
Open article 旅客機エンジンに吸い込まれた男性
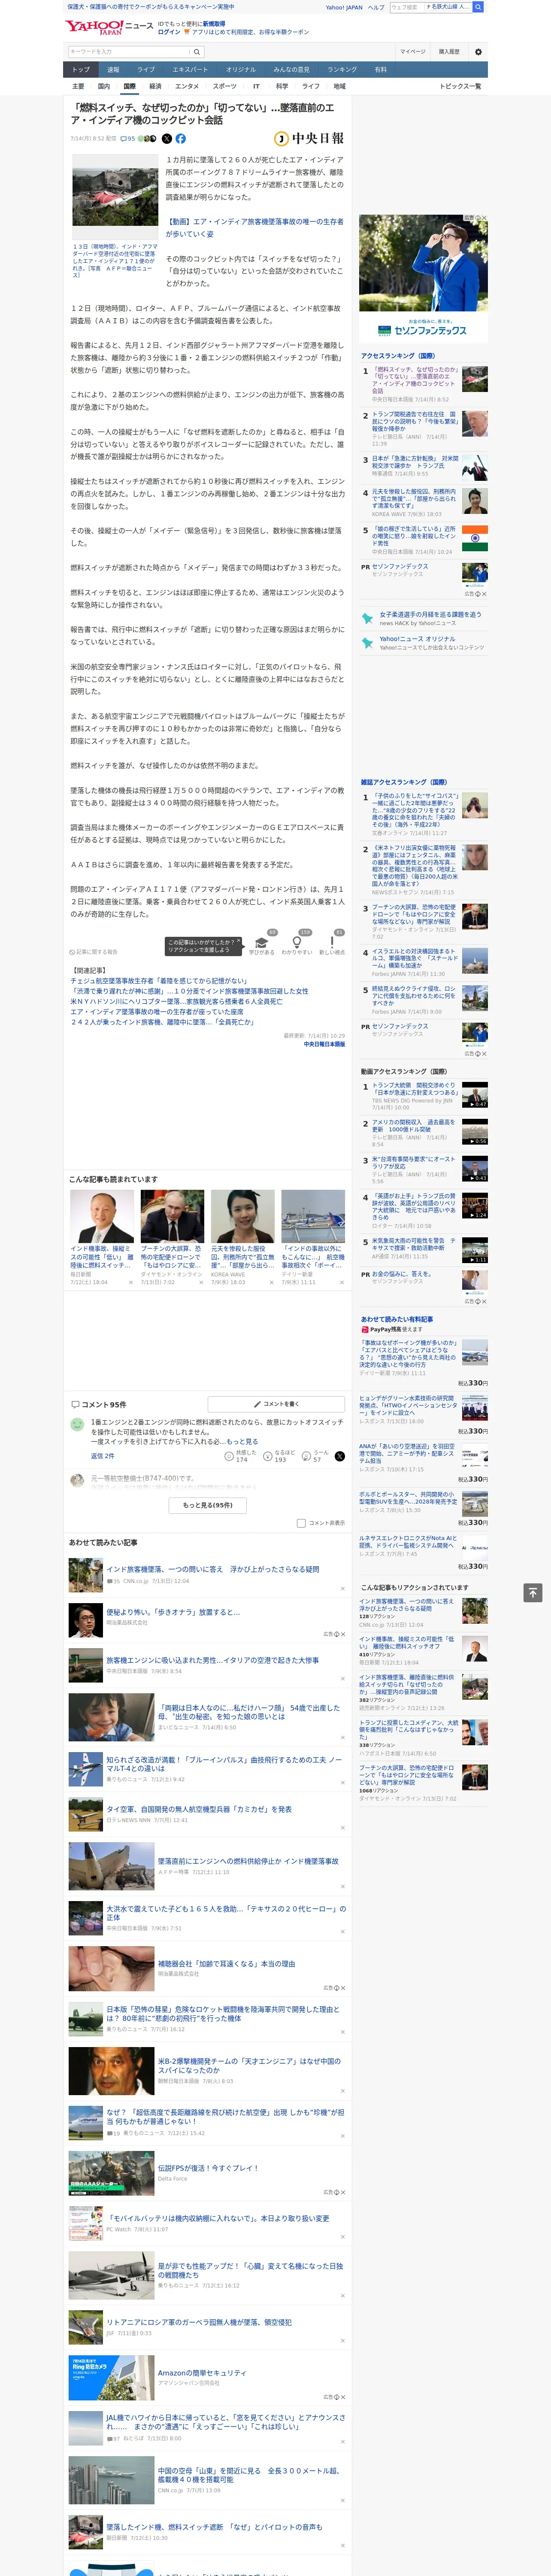coord(212,1660)
